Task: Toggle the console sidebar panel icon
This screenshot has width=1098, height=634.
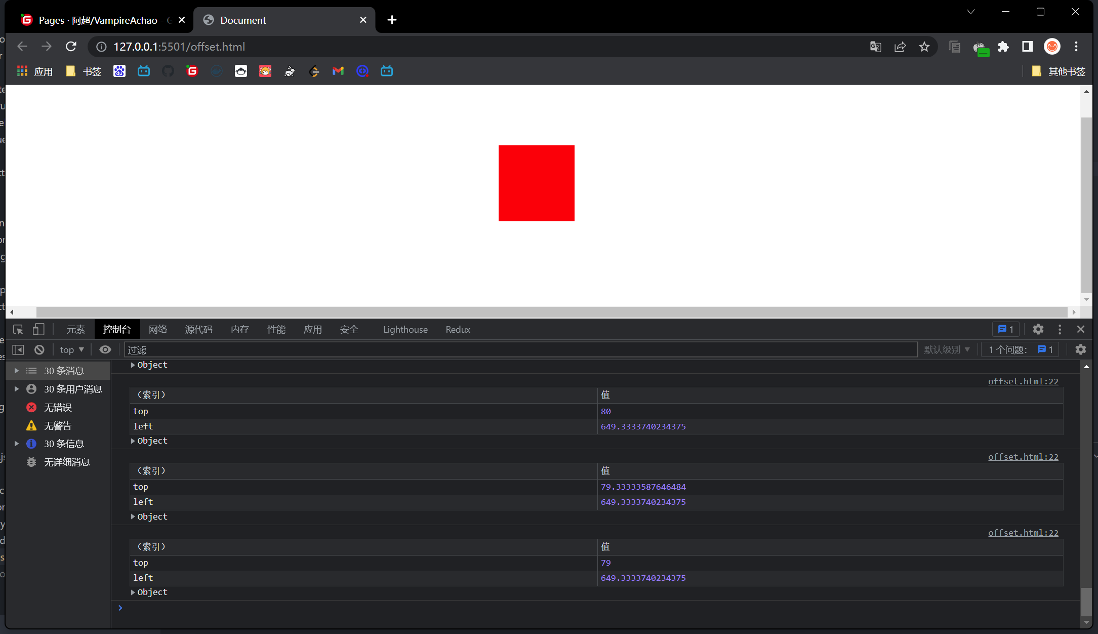Action: pos(18,350)
